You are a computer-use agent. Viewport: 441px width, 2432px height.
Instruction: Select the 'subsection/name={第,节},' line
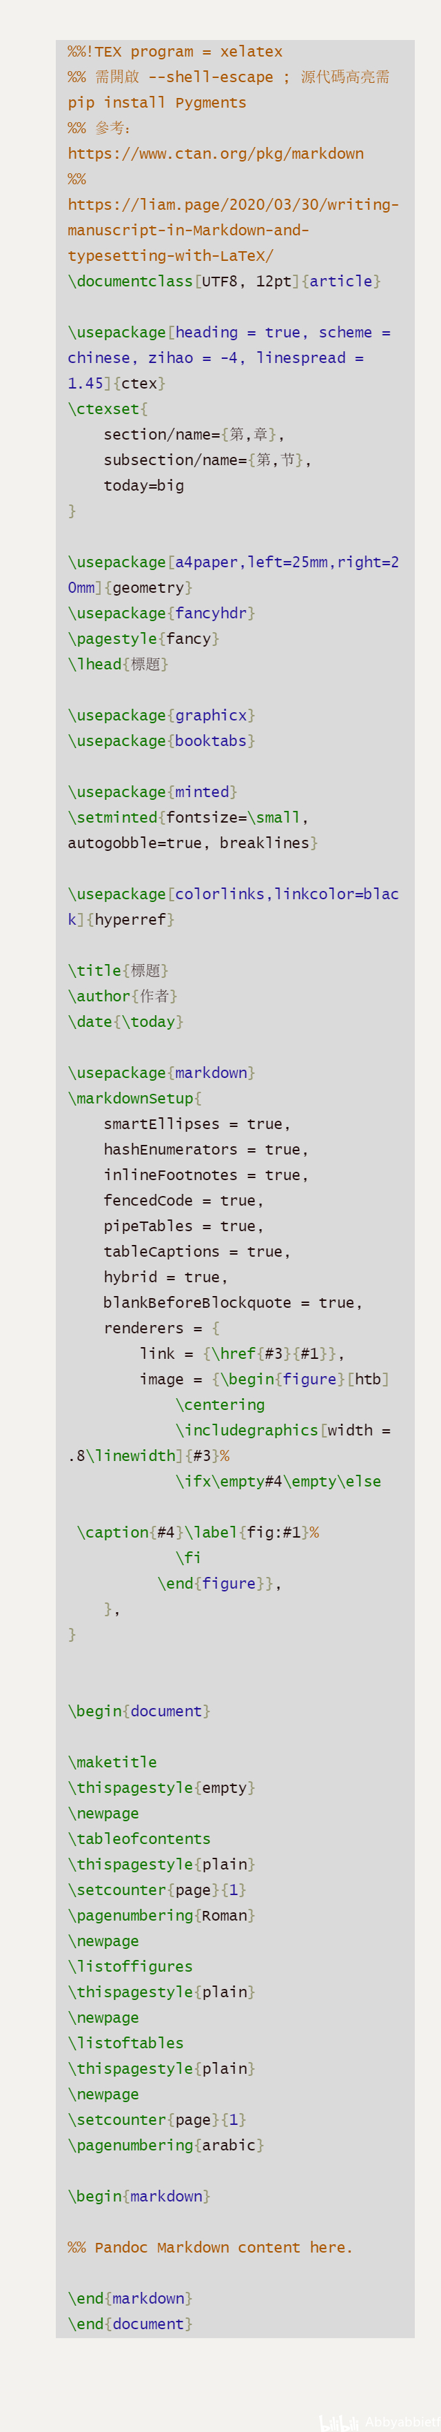207,460
